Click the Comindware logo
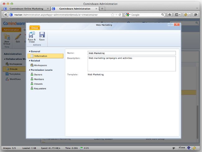Image resolution: width=202 pixels, height=152 pixels. click(14, 23)
